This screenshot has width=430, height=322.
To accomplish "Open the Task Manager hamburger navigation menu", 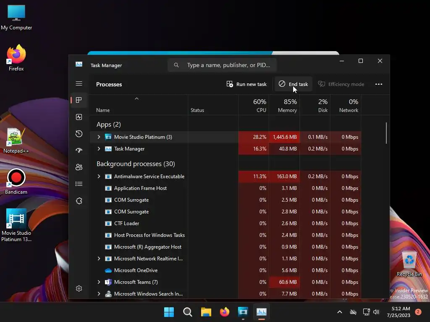I will pyautogui.click(x=79, y=83).
